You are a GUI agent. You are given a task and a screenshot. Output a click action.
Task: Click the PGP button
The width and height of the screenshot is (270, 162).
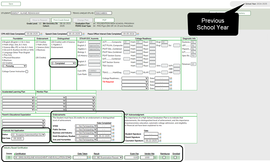[104, 20]
